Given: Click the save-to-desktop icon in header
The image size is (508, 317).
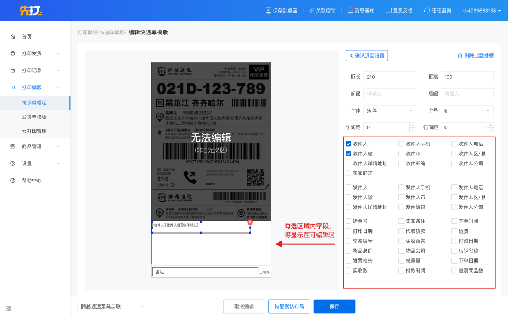Looking at the screenshot, I should coord(268,11).
